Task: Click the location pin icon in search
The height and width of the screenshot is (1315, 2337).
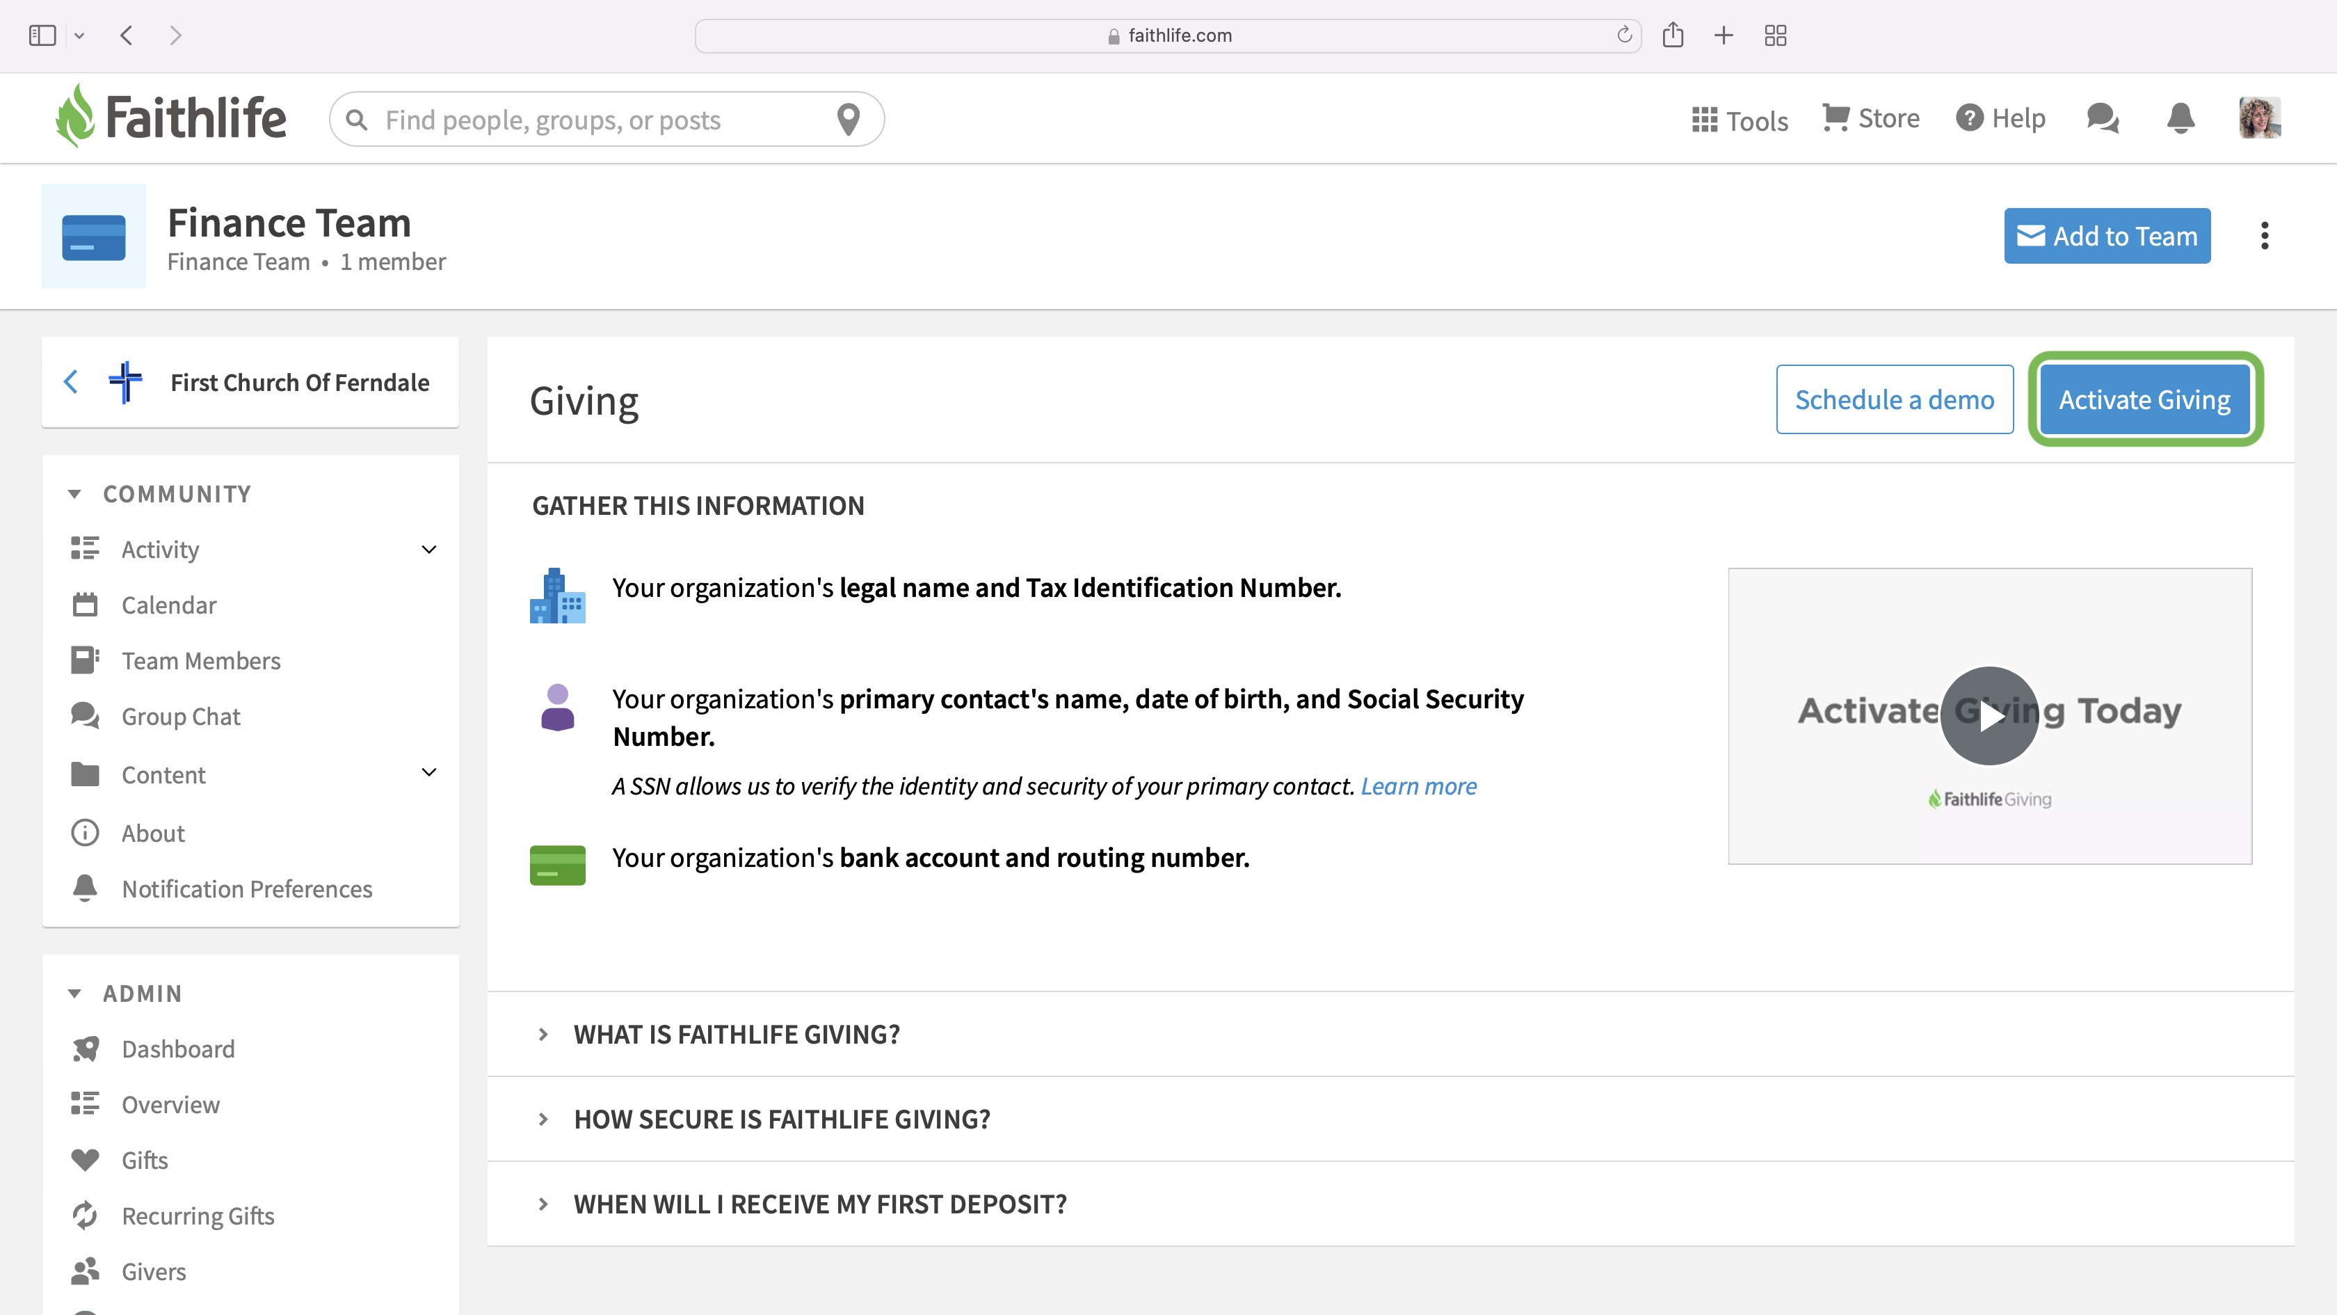Action: 849,120
